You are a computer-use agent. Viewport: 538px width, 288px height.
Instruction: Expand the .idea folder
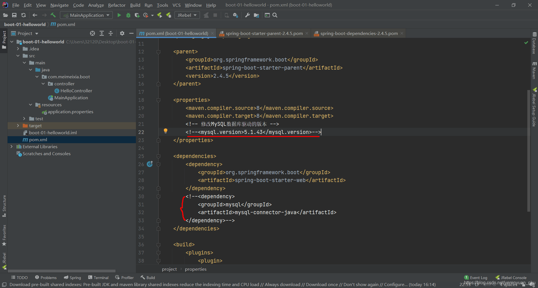18,49
